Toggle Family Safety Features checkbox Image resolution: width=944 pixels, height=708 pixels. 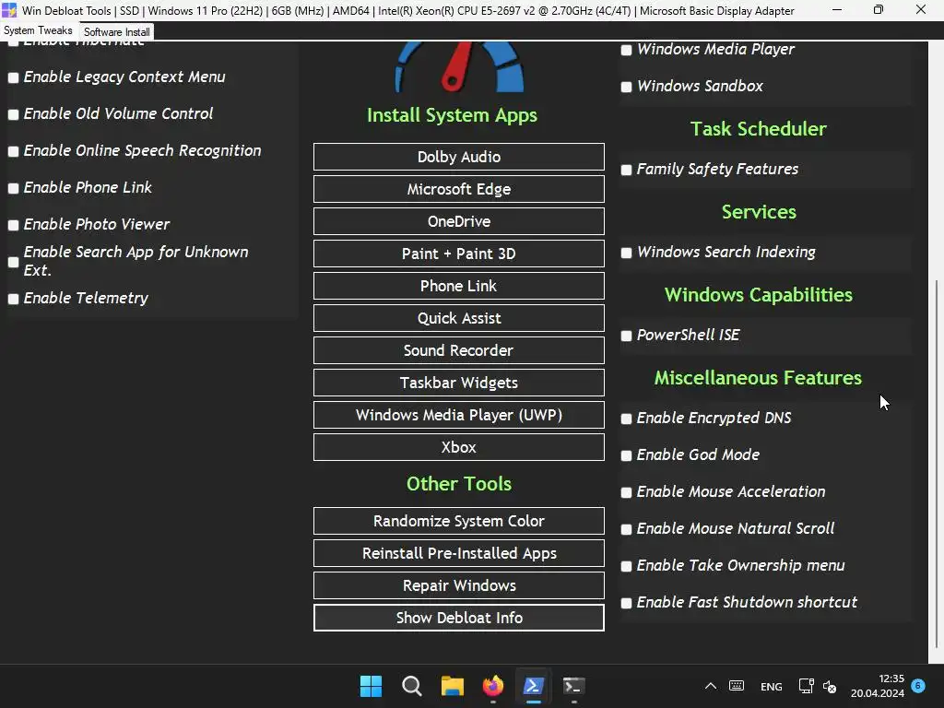pos(626,170)
